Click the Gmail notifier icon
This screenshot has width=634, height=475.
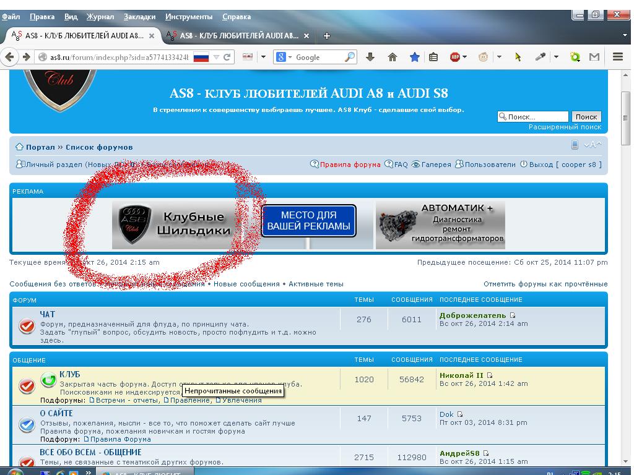(x=594, y=57)
